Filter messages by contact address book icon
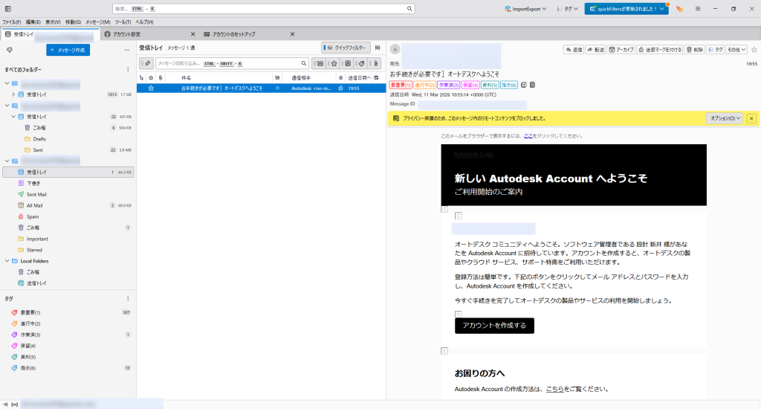The height and width of the screenshot is (409, 761). pos(348,63)
